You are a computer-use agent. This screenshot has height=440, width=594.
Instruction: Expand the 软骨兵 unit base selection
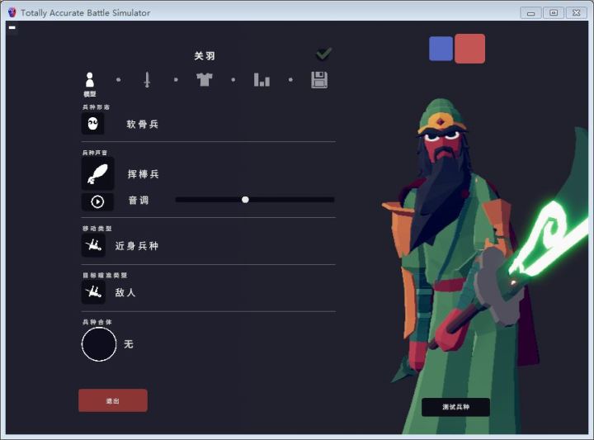click(x=143, y=124)
